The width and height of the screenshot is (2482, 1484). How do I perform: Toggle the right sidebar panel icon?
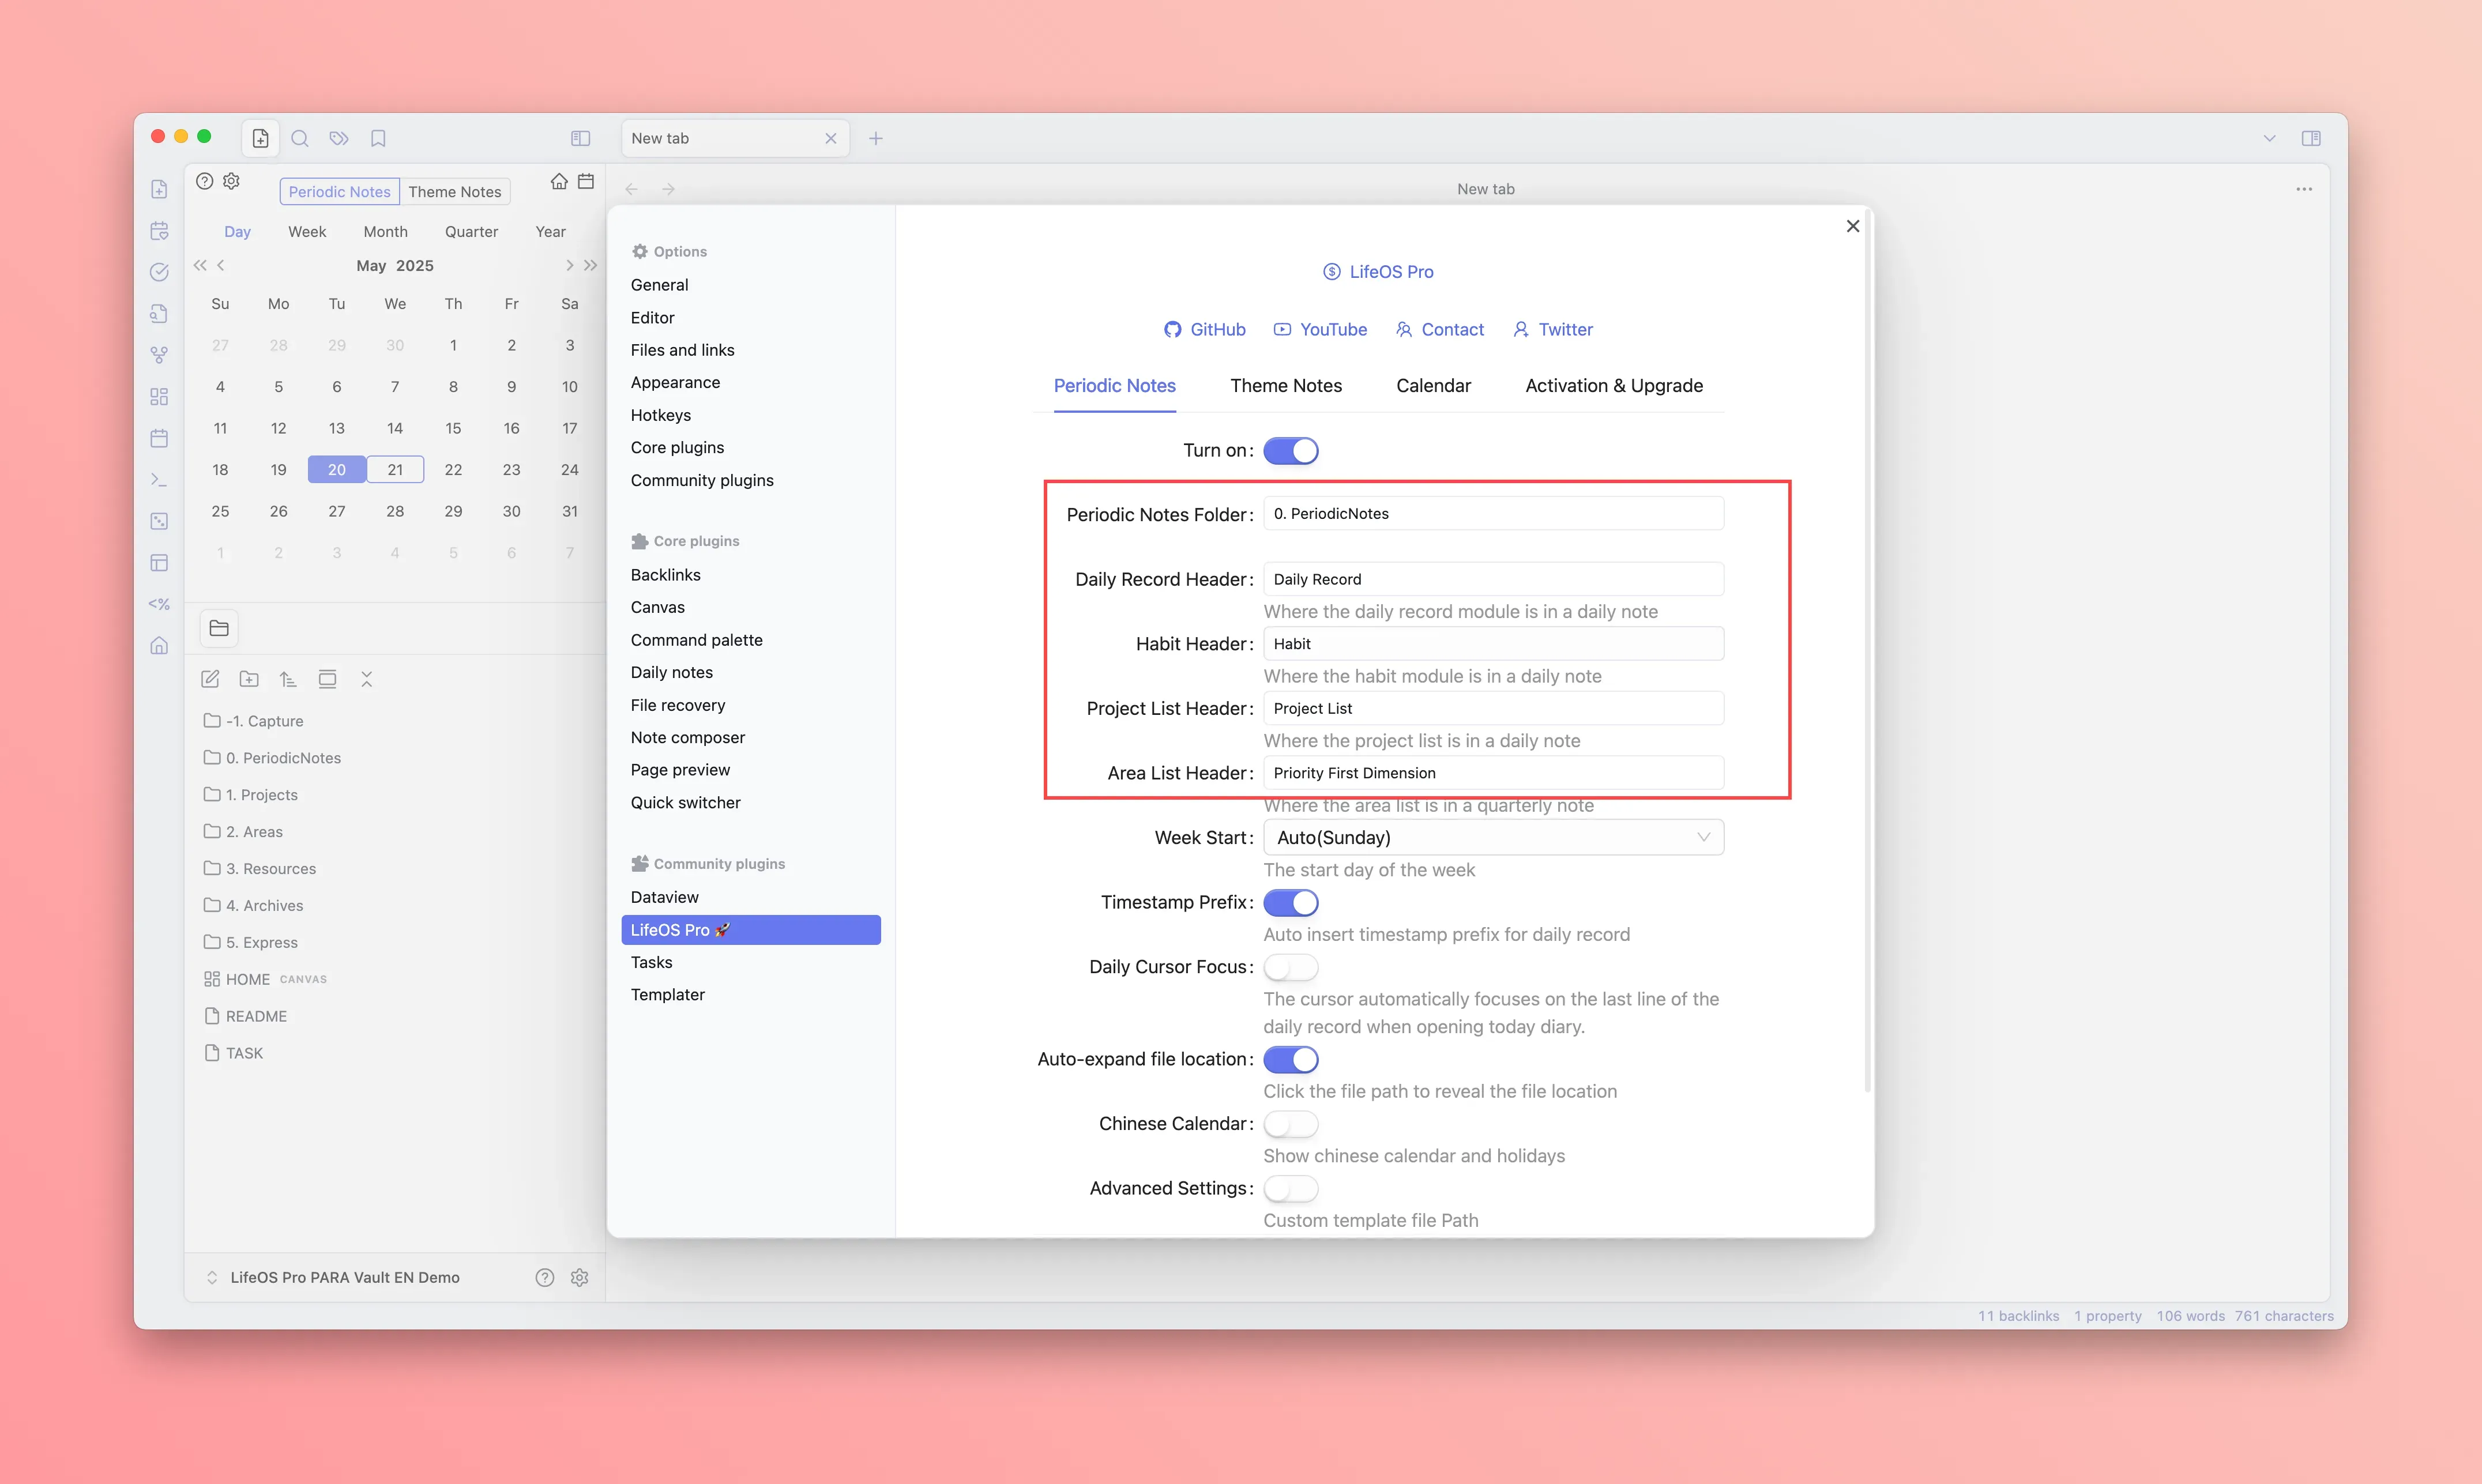point(2311,138)
